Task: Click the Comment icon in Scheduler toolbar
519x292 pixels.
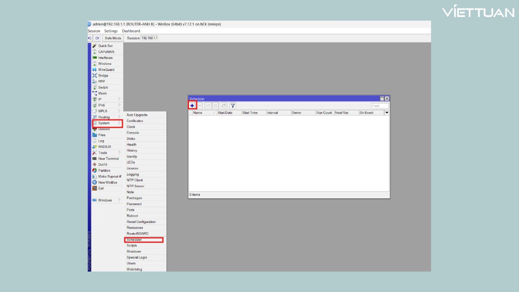Action: coord(224,105)
